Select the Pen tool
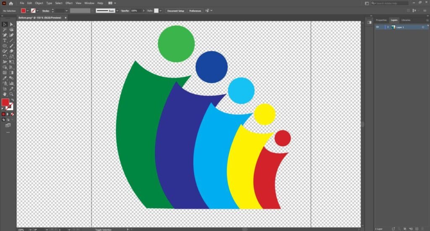 click(x=4, y=35)
